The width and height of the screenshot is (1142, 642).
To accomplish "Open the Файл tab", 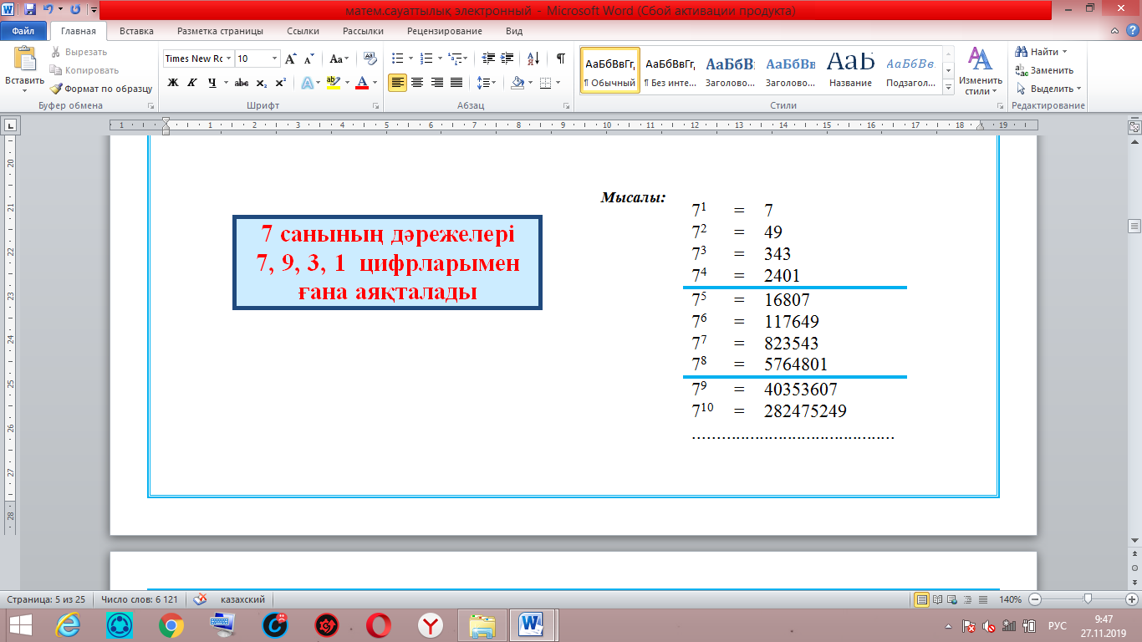I will tap(23, 31).
